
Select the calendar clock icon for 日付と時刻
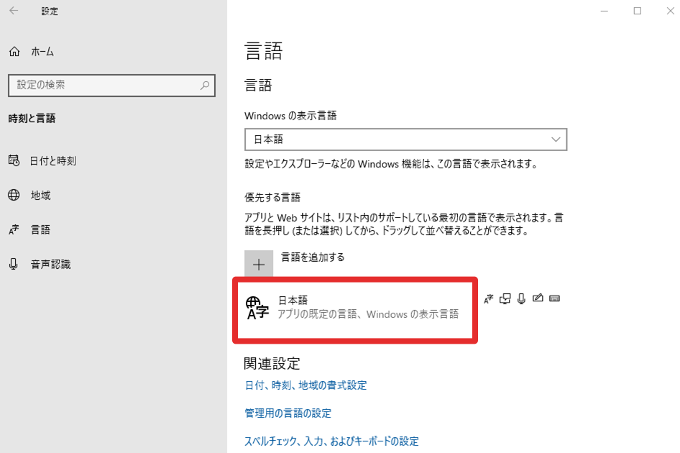tap(14, 160)
